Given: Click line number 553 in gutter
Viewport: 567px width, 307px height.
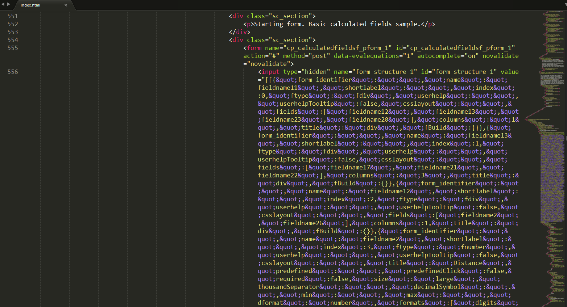Looking at the screenshot, I should click(x=13, y=32).
